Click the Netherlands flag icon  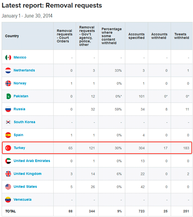(x=8, y=70)
